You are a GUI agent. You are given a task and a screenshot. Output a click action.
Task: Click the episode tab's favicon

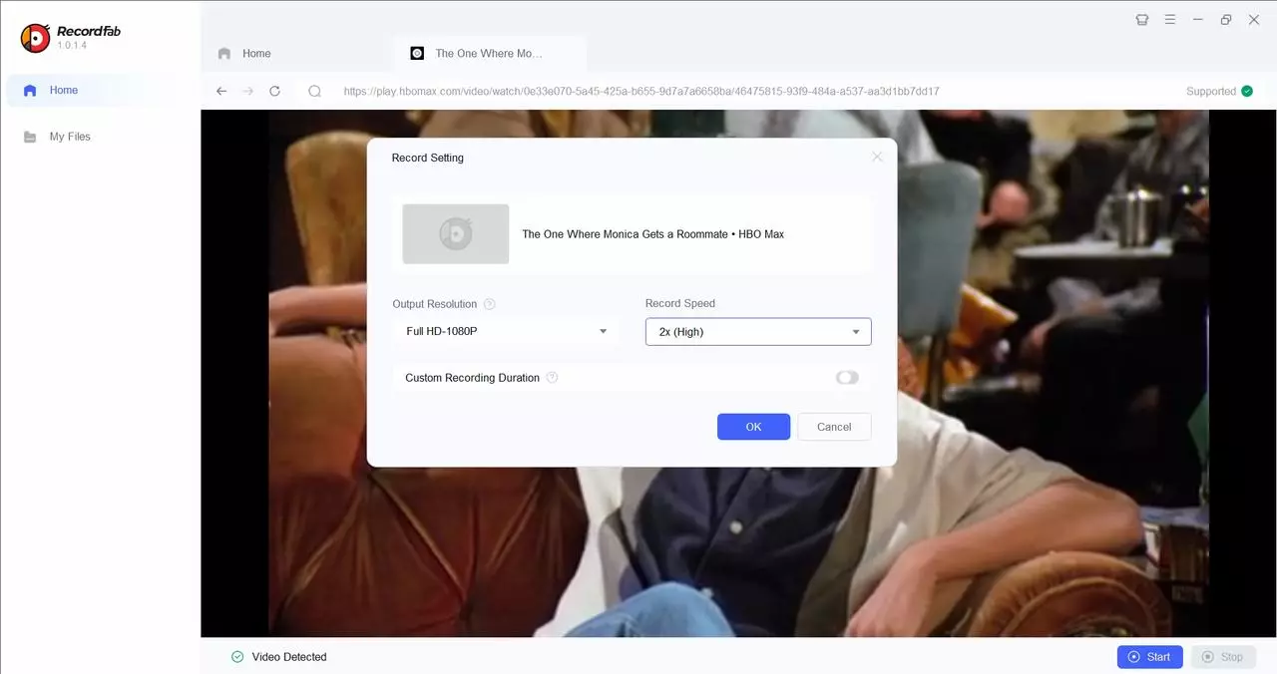pyautogui.click(x=417, y=54)
